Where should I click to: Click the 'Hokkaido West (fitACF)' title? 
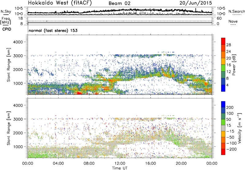pyautogui.click(x=60, y=3)
